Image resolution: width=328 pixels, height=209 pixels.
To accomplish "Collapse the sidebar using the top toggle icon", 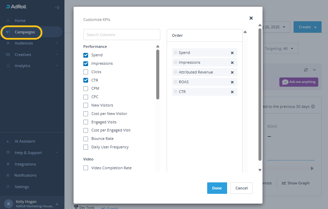I will click(57, 7).
